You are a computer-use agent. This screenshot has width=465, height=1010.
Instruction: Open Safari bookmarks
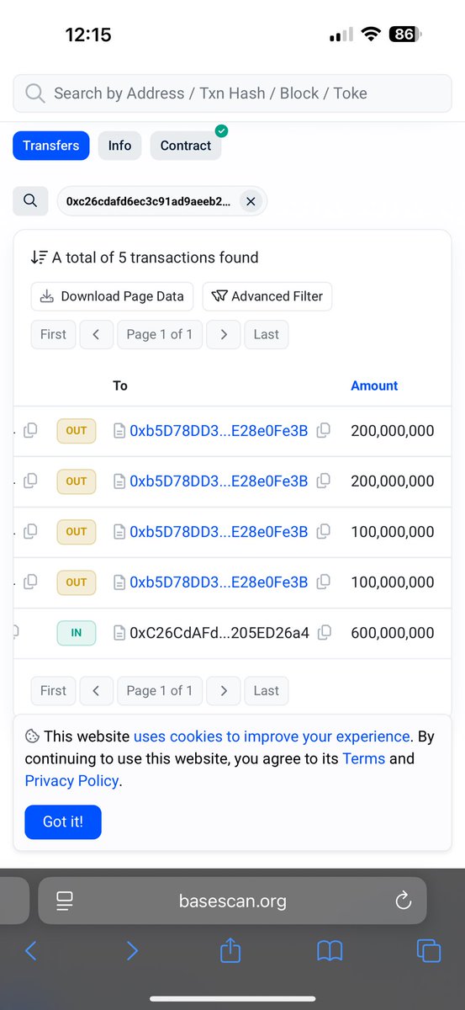pos(330,951)
